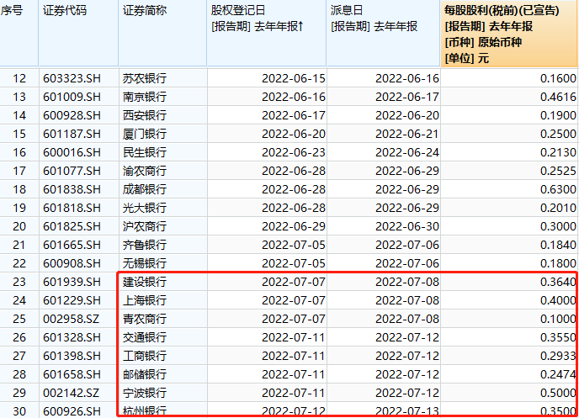Select security code 601229.SH

point(72,300)
